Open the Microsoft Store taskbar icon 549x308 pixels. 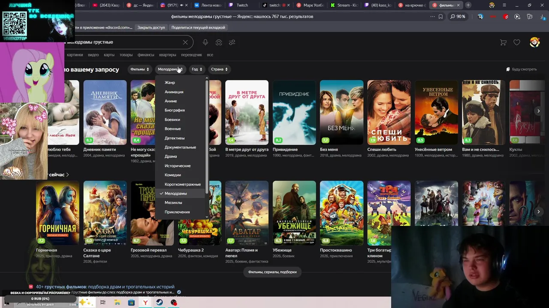pyautogui.click(x=131, y=302)
